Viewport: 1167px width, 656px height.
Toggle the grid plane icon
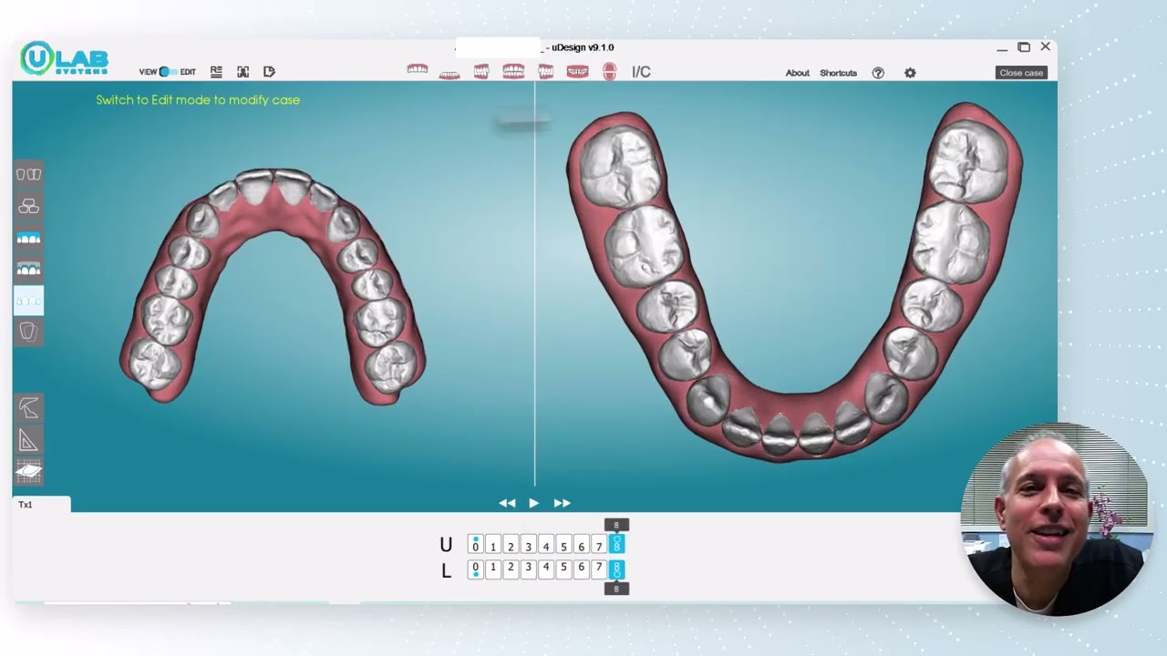point(28,472)
